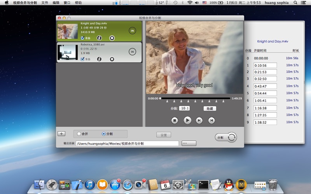Image resolution: width=311 pixels, height=194 pixels.
Task: Remove Robotica_1080.avi from the list
Action: pos(112,59)
